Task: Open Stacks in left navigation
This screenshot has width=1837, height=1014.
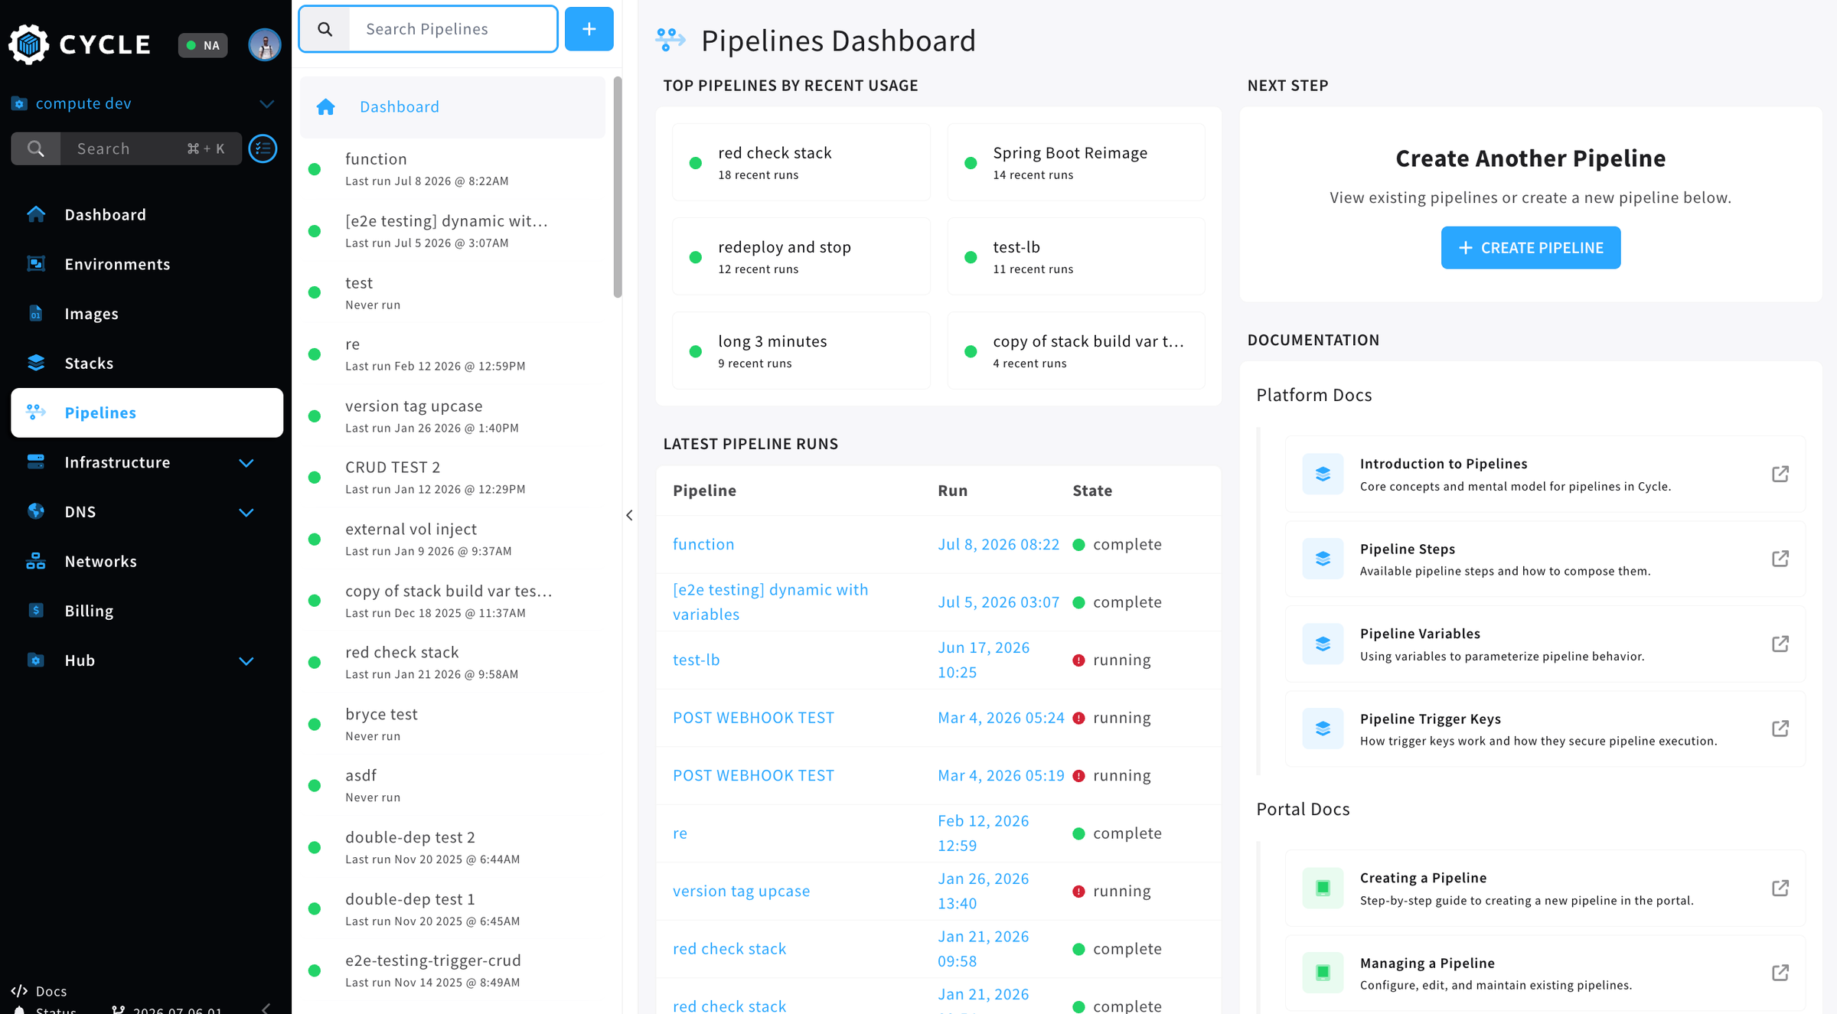Action: [147, 363]
